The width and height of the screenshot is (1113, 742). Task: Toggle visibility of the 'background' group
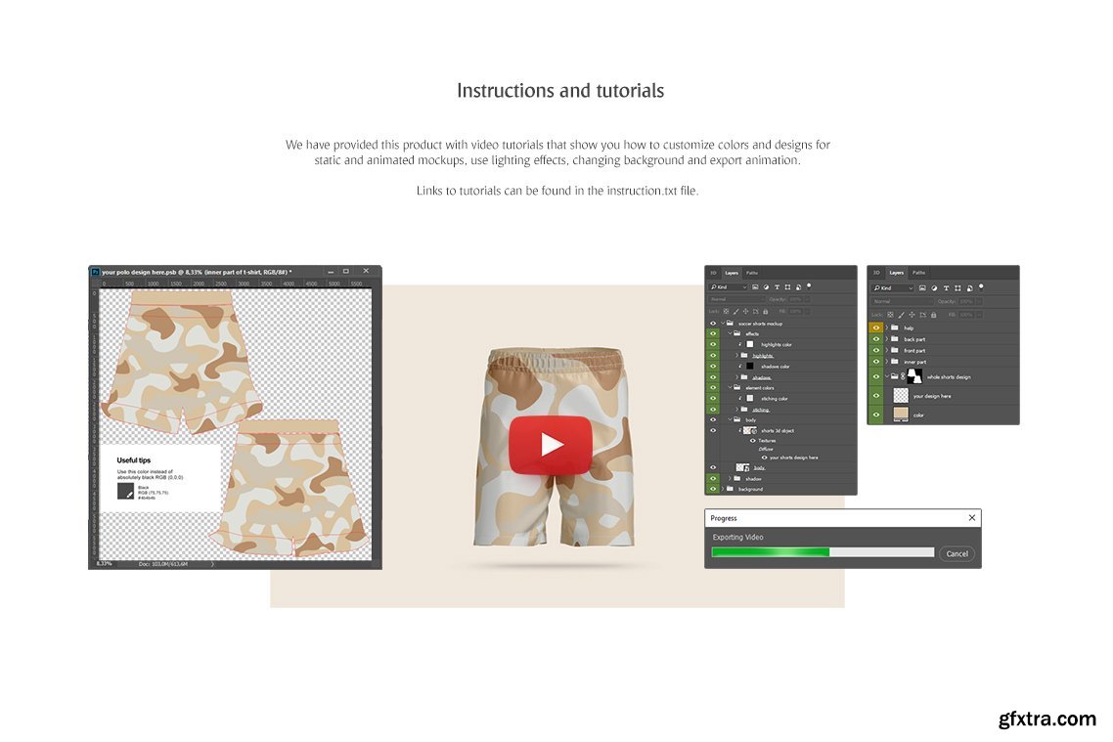coord(712,489)
